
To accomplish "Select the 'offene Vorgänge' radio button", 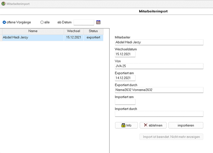I will (x=4, y=22).
